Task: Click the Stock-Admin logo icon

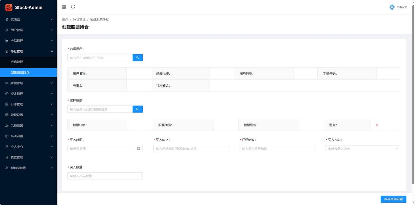Action: click(x=9, y=7)
